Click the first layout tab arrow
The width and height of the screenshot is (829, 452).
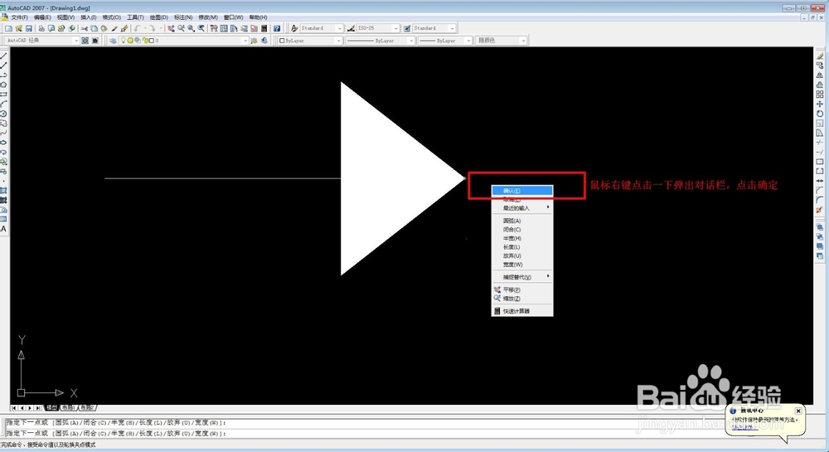14,407
